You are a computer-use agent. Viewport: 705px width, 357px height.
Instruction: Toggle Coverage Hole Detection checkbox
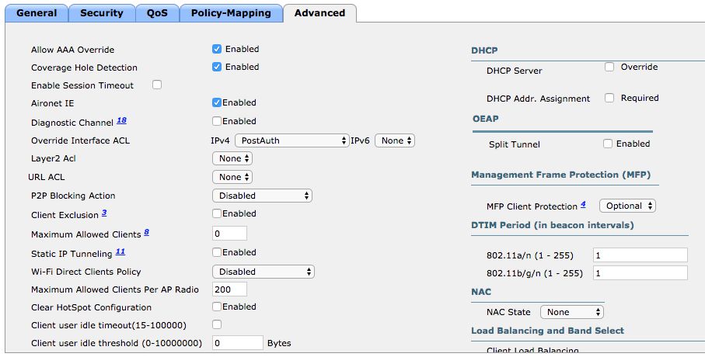coord(217,67)
